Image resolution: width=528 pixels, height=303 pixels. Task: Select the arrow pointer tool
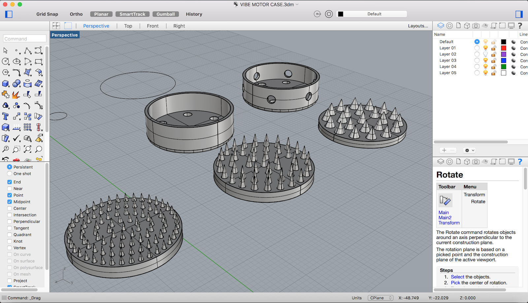pos(5,51)
